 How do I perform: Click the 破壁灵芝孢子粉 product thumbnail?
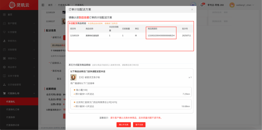point(73,77)
